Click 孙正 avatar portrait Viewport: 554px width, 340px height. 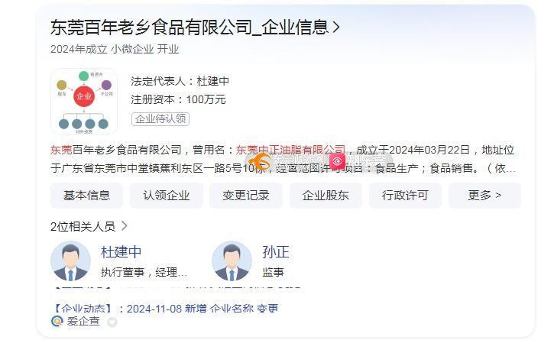[232, 261]
